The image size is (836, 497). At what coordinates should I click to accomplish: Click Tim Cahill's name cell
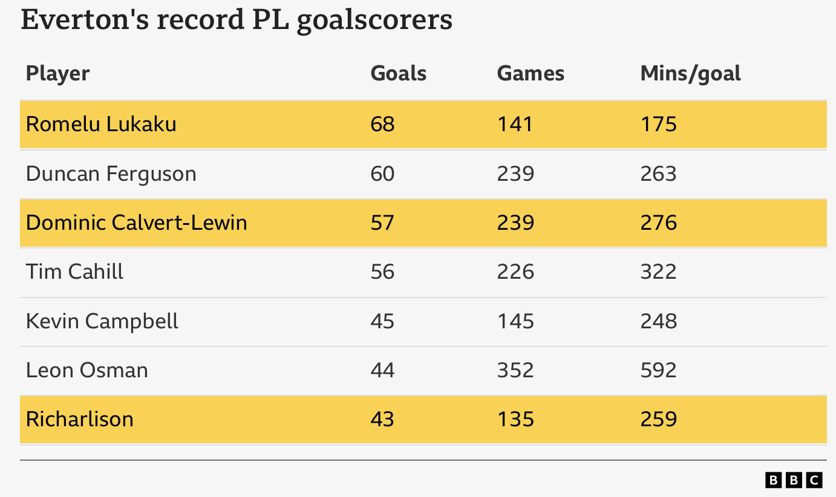pyautogui.click(x=74, y=271)
